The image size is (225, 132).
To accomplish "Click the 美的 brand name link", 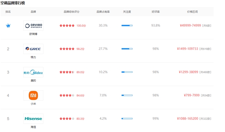I will tap(33, 80).
